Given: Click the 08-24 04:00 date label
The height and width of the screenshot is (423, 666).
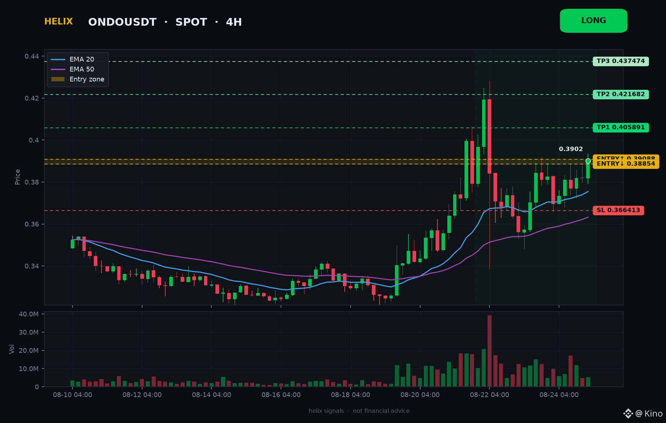Looking at the screenshot, I should coord(559,395).
